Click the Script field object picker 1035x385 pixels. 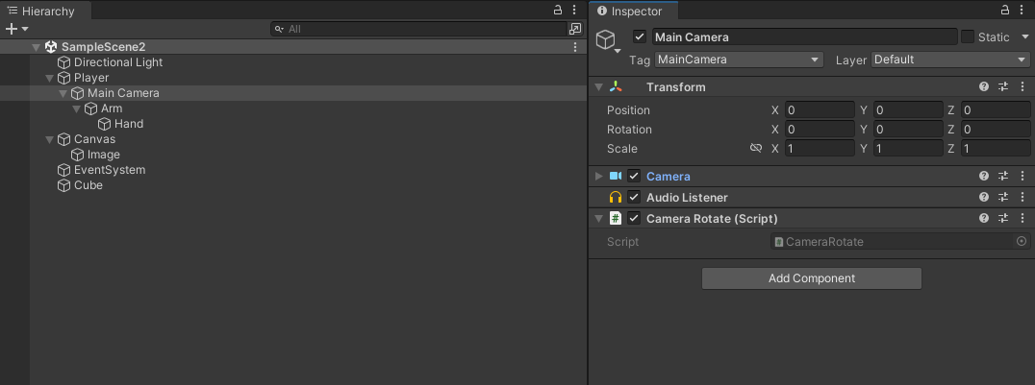point(1022,241)
